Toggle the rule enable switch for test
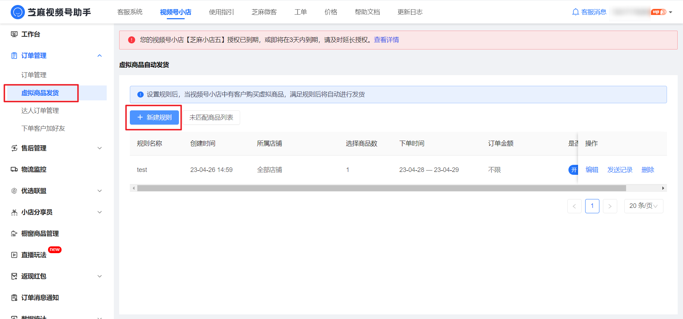This screenshot has width=683, height=319. [573, 170]
